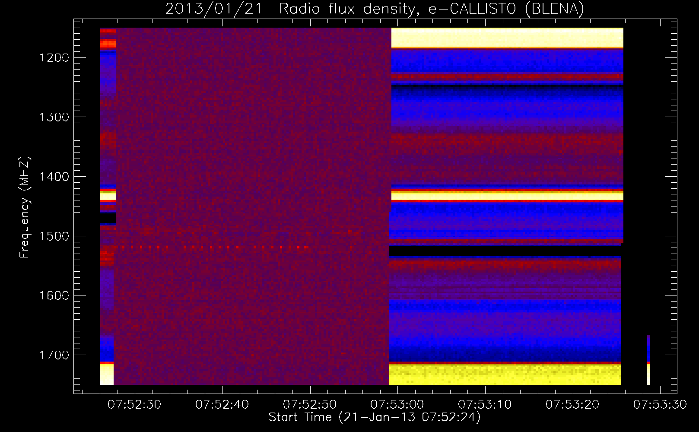Screen dimensions: 699x432
Task: Click the 1400 frequency tick label
Action: pyautogui.click(x=54, y=177)
